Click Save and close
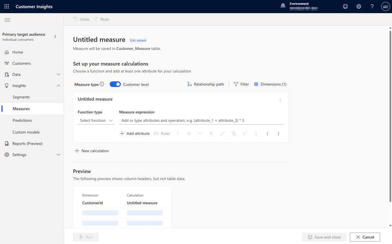Image resolution: width=392 pixels, height=244 pixels. point(324,237)
